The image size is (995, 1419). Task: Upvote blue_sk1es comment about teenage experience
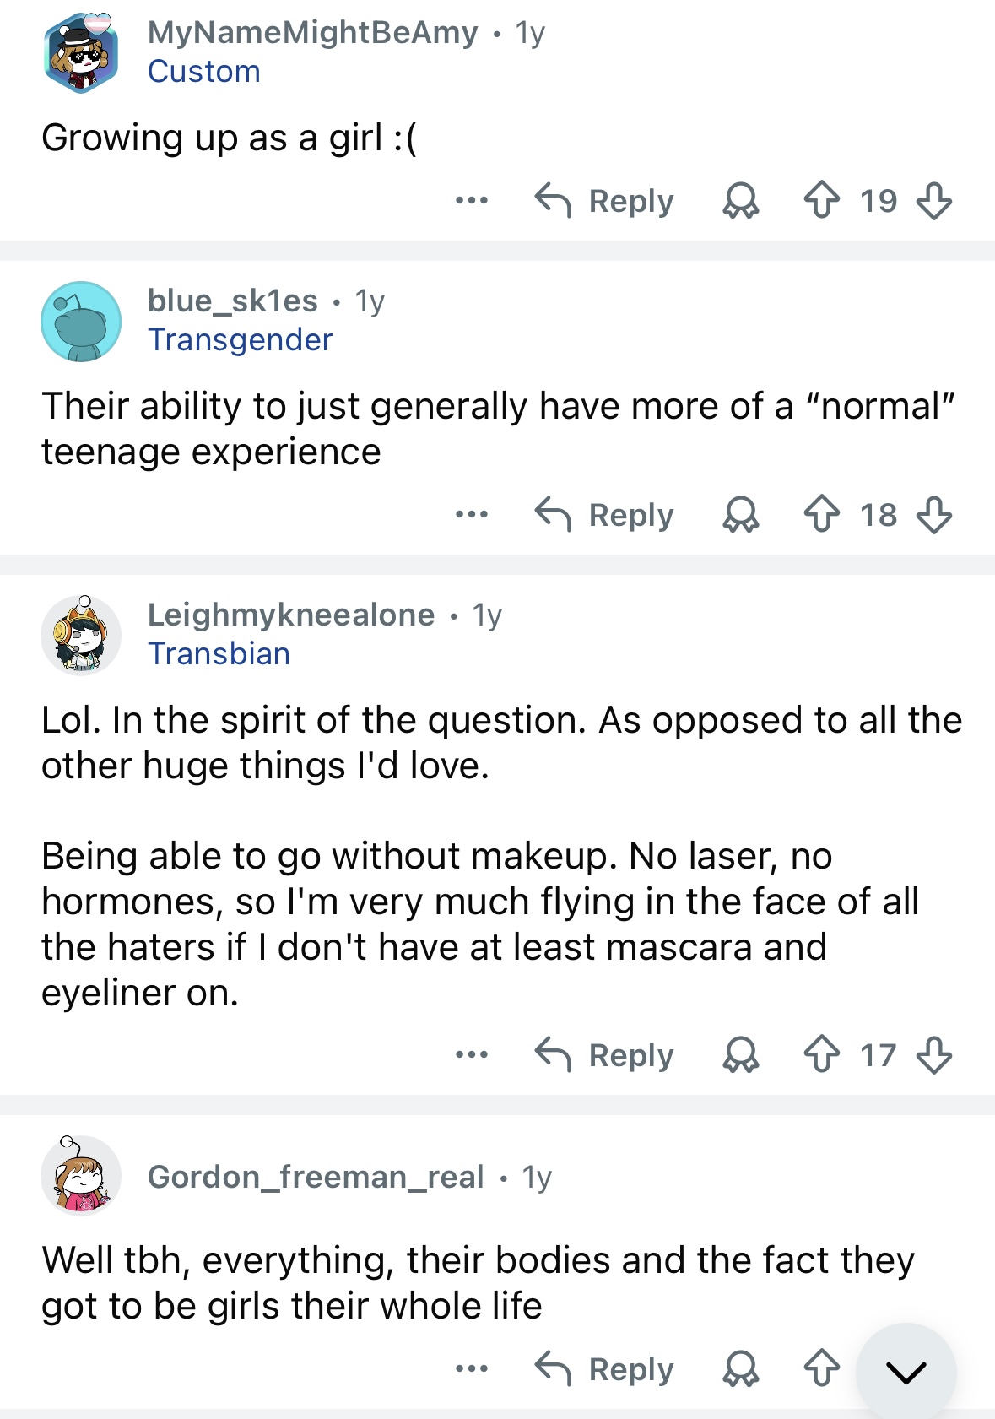[x=821, y=515]
